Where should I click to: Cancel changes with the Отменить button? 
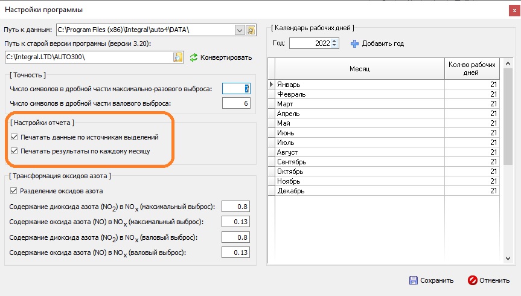(x=489, y=280)
